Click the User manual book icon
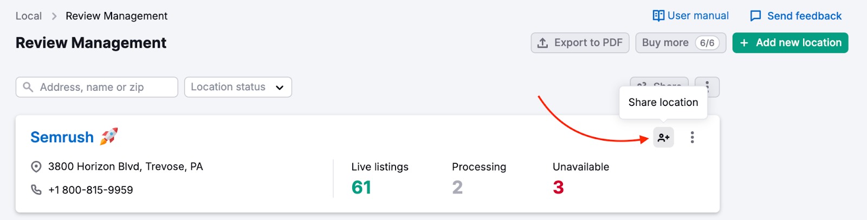The height and width of the screenshot is (220, 867). [x=658, y=16]
